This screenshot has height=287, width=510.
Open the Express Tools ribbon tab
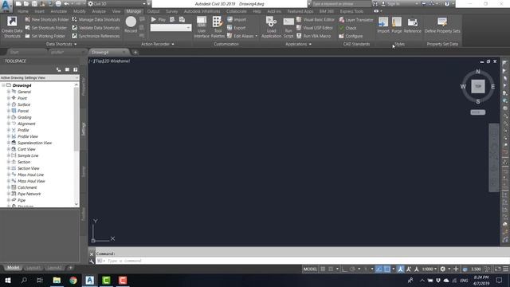351,11
